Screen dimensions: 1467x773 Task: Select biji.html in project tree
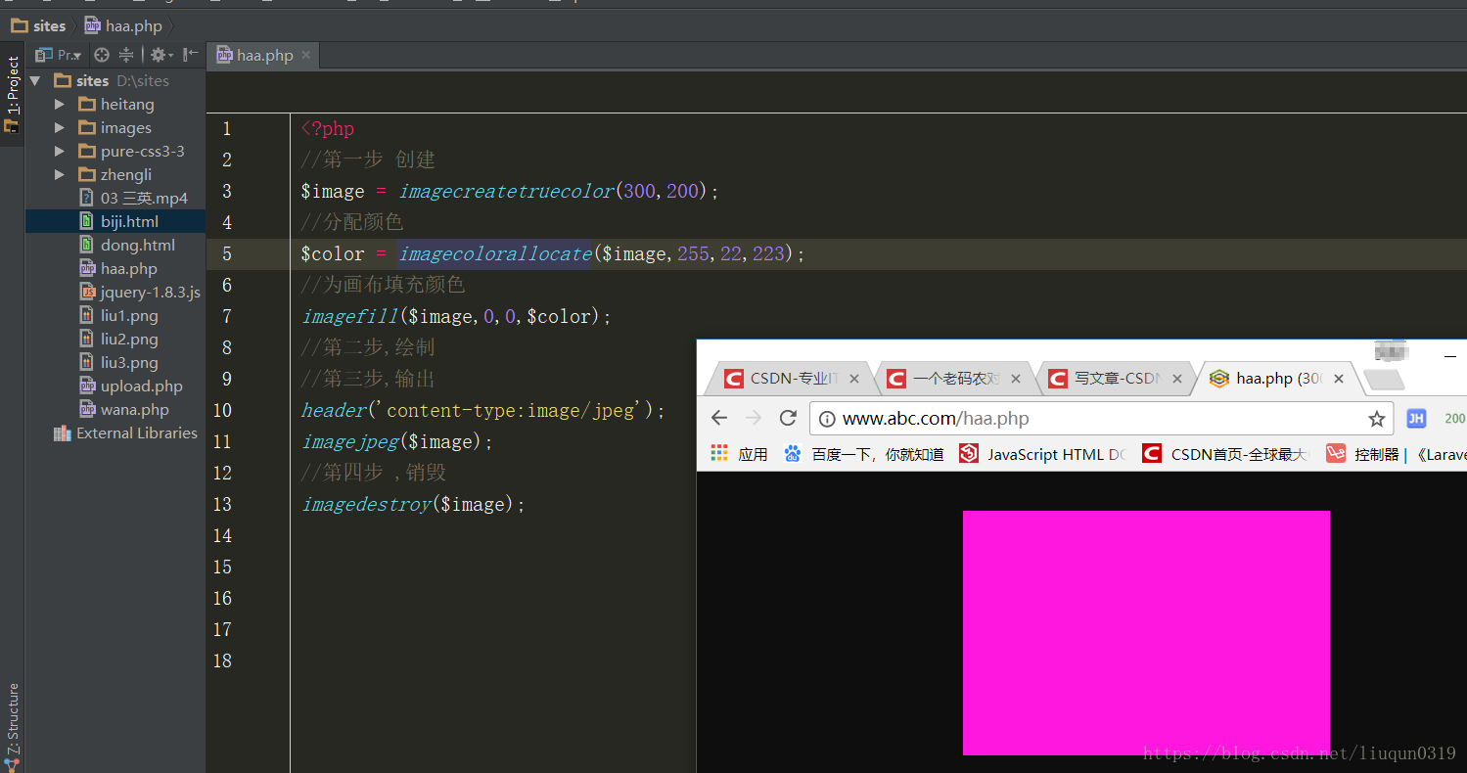click(115, 221)
